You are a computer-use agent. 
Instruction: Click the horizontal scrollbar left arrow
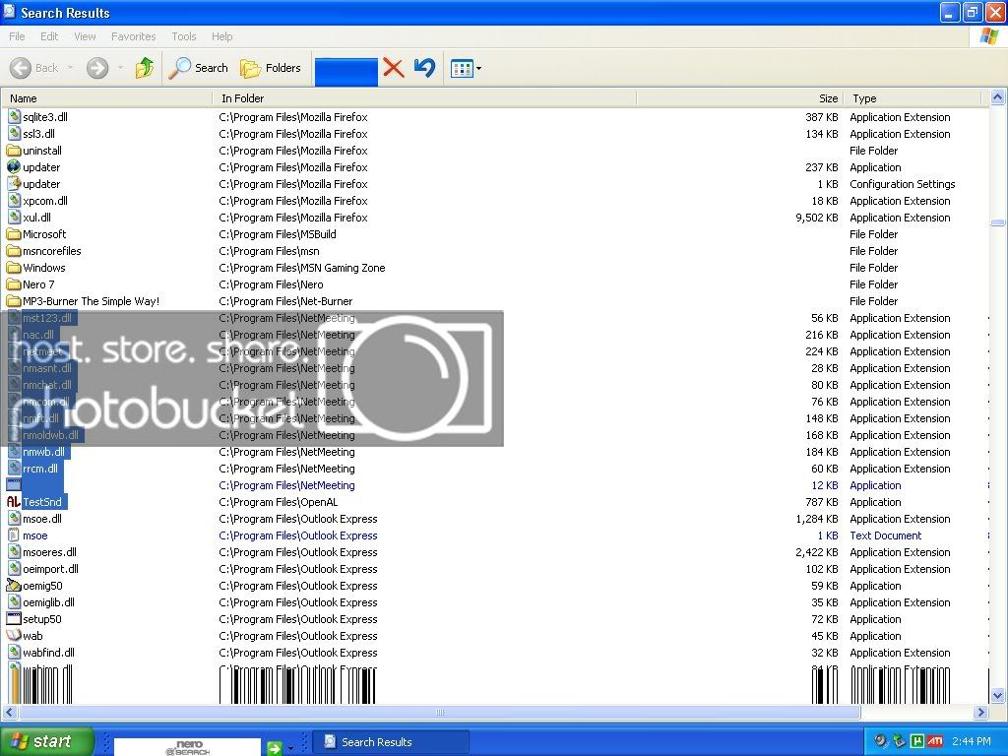coord(9,712)
